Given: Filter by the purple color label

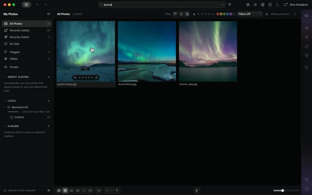Looking at the screenshot, I should click(231, 14).
